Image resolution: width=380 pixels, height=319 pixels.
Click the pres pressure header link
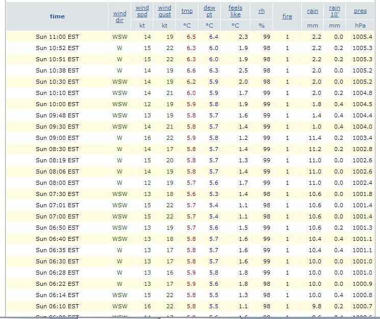click(x=360, y=11)
